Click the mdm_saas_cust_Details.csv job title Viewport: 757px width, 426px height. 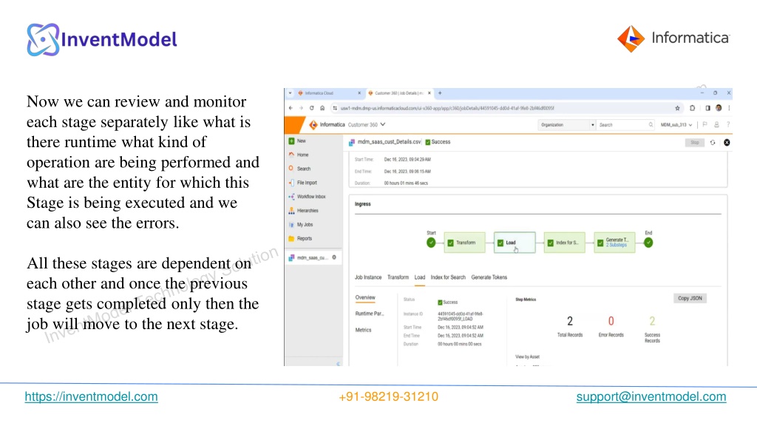click(389, 142)
